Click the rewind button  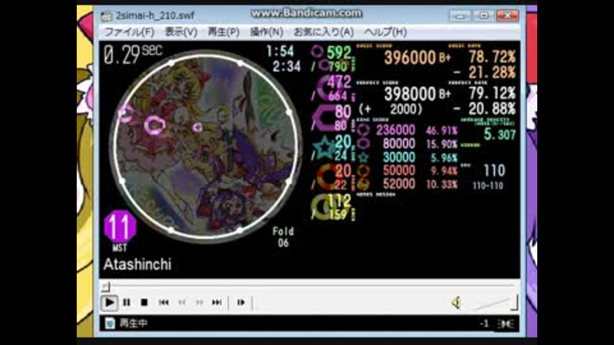click(x=182, y=302)
